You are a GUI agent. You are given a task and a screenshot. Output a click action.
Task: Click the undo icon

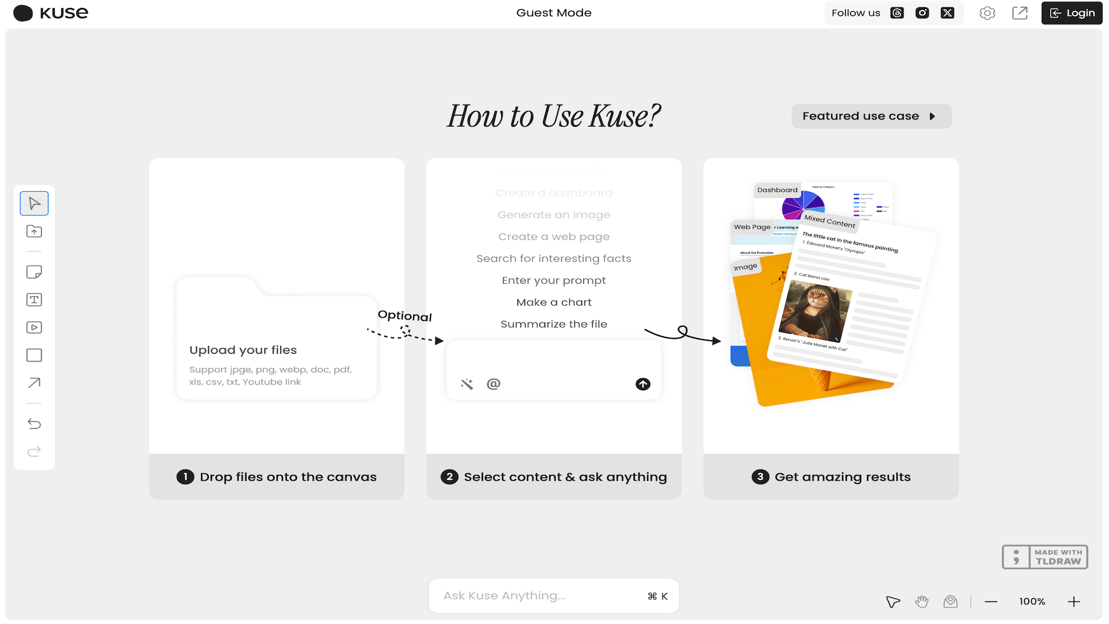(34, 424)
